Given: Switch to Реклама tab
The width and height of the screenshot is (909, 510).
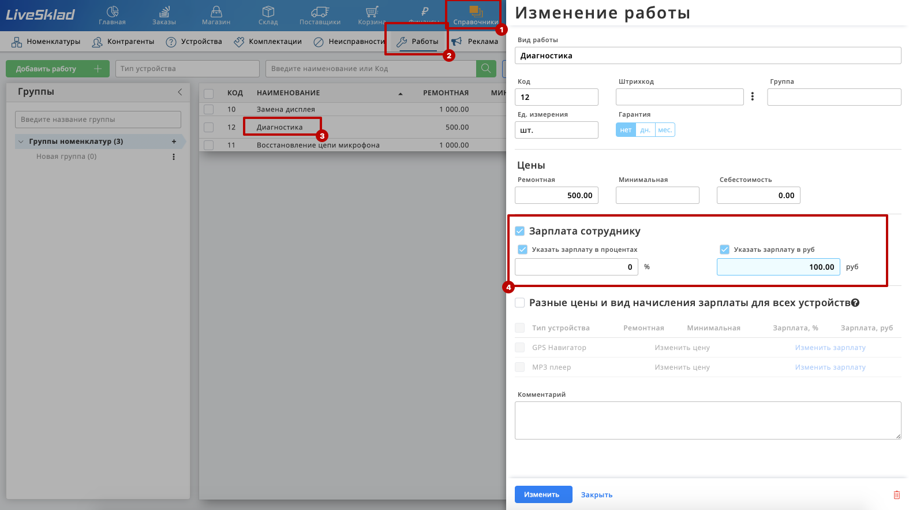Looking at the screenshot, I should 474,42.
